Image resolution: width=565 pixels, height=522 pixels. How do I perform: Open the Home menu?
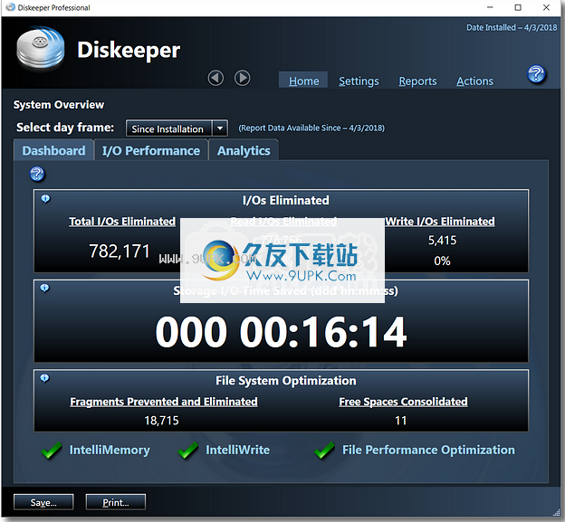tap(303, 81)
